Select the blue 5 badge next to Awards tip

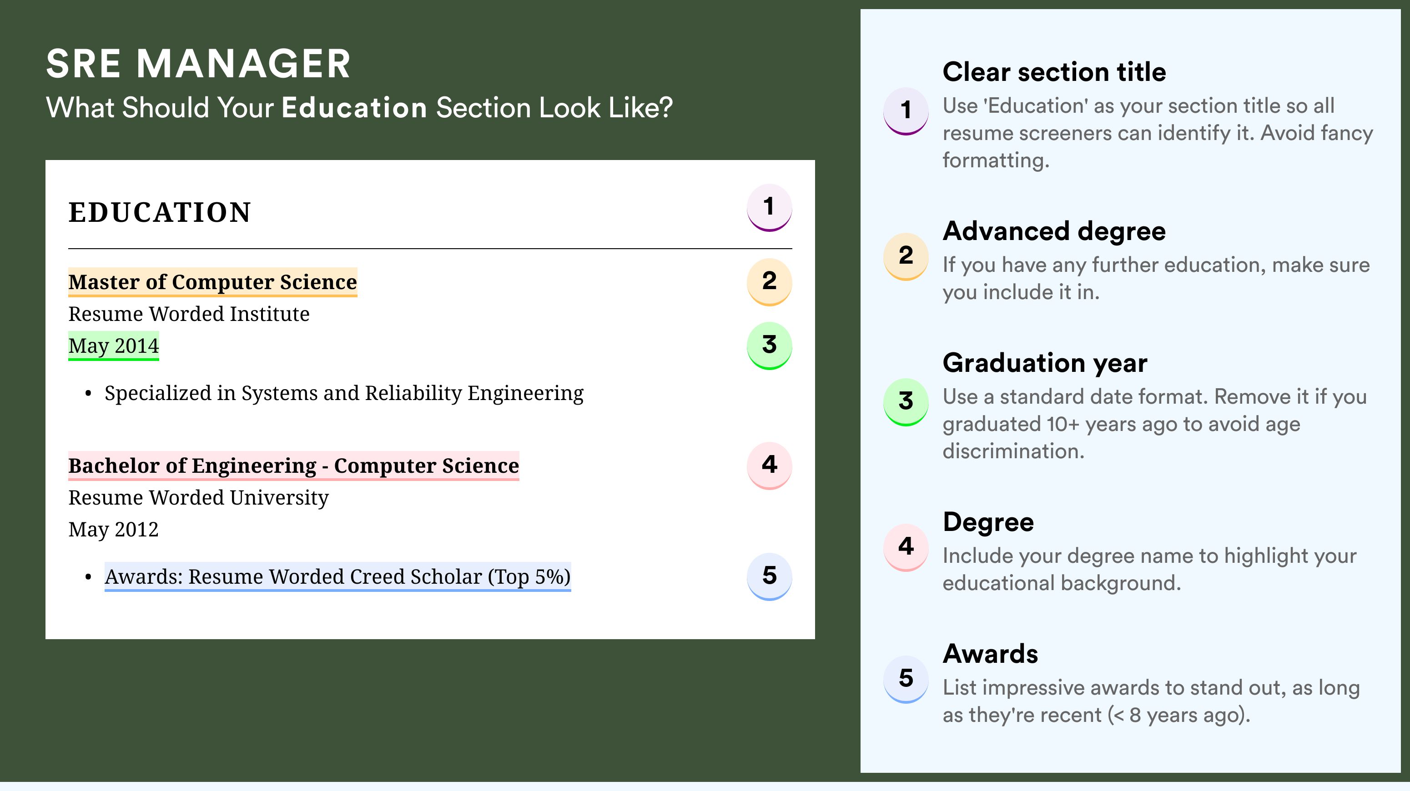[906, 680]
